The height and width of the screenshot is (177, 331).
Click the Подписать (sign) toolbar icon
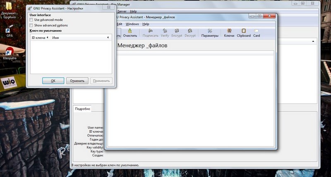[x=150, y=33]
